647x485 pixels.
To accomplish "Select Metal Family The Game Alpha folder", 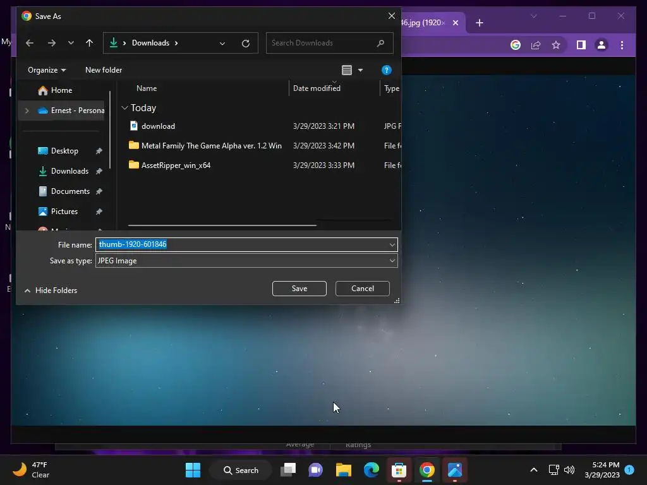I will tap(211, 146).
